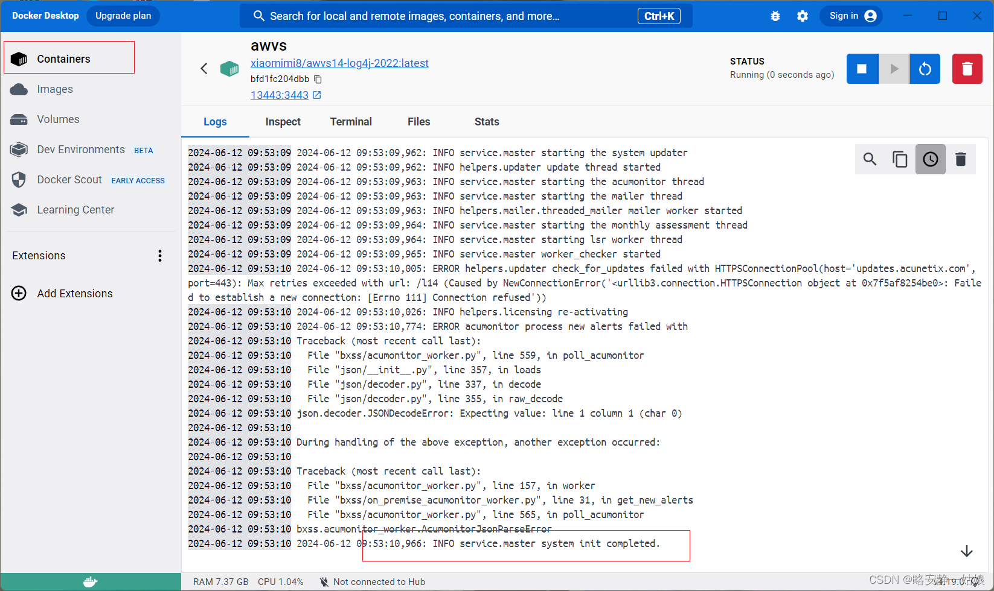Viewport: 994px width, 591px height.
Task: Open the xiaomimi8/awvs14-log4j-2022:latest image link
Action: [x=339, y=63]
